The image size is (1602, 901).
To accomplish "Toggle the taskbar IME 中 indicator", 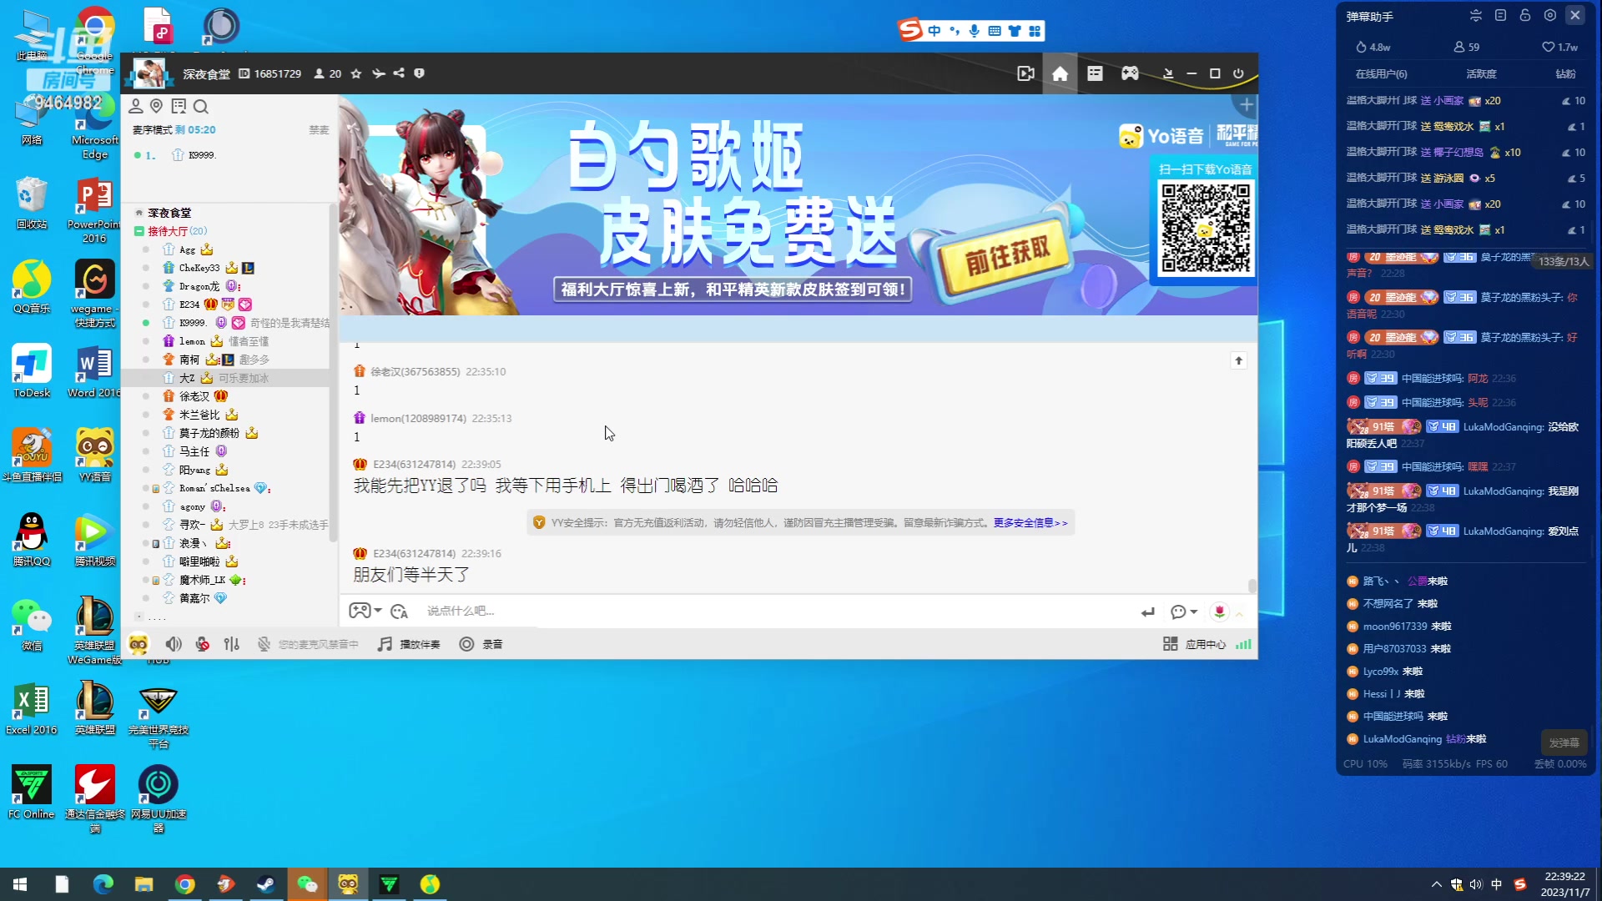I will click(1497, 884).
